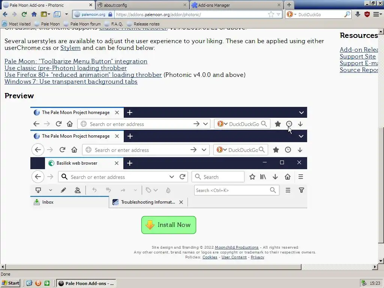Close the Add-ons Manager tab
The width and height of the screenshot is (384, 288).
(279, 5)
